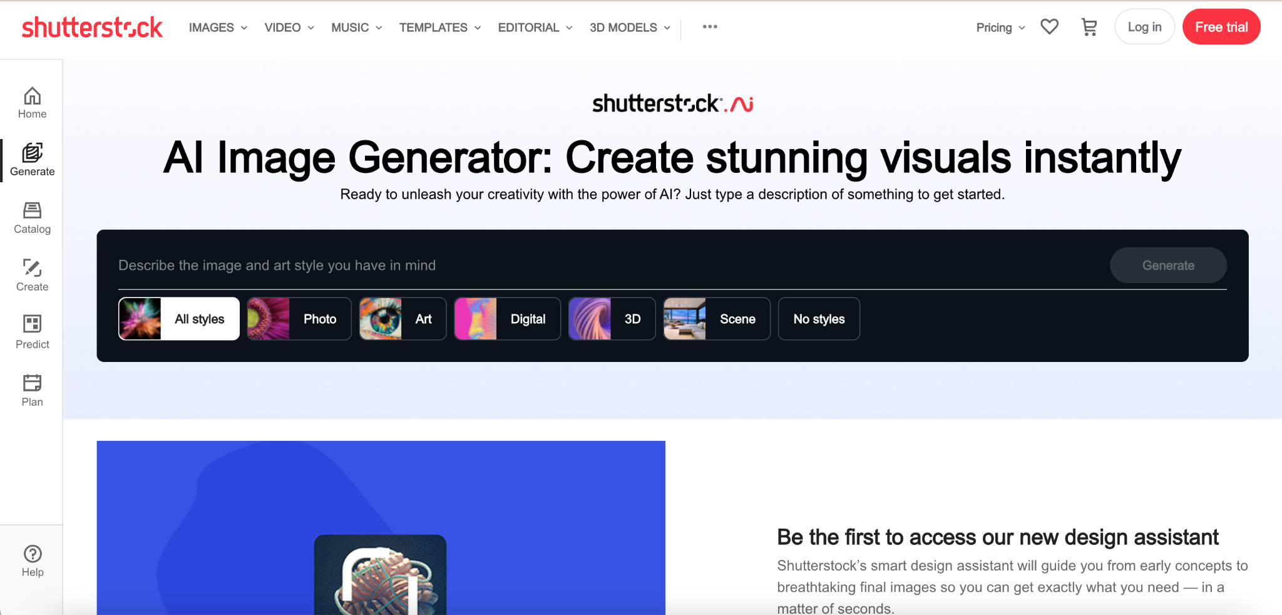Open the Catalog sidebar icon

pyautogui.click(x=32, y=218)
